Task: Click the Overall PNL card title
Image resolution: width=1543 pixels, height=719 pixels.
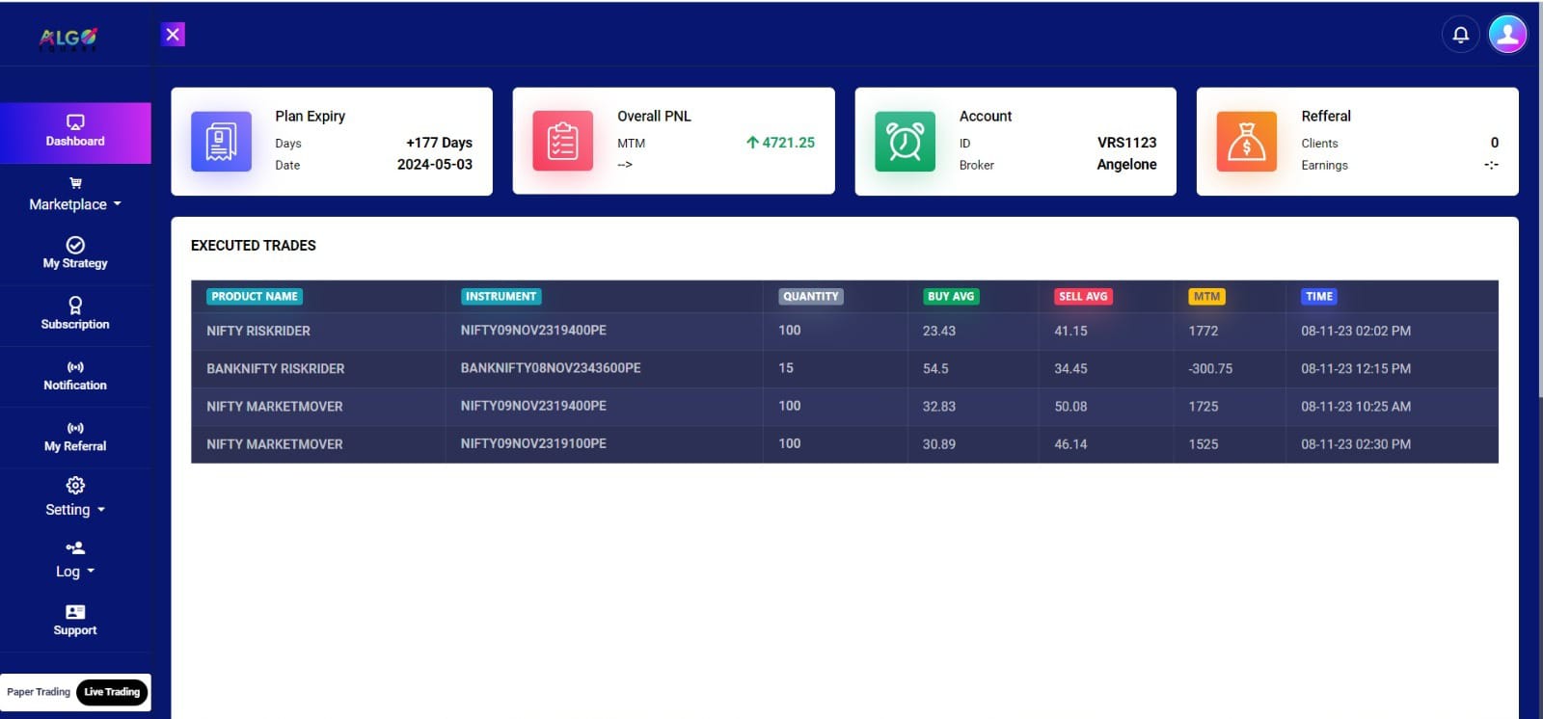Action: point(654,116)
